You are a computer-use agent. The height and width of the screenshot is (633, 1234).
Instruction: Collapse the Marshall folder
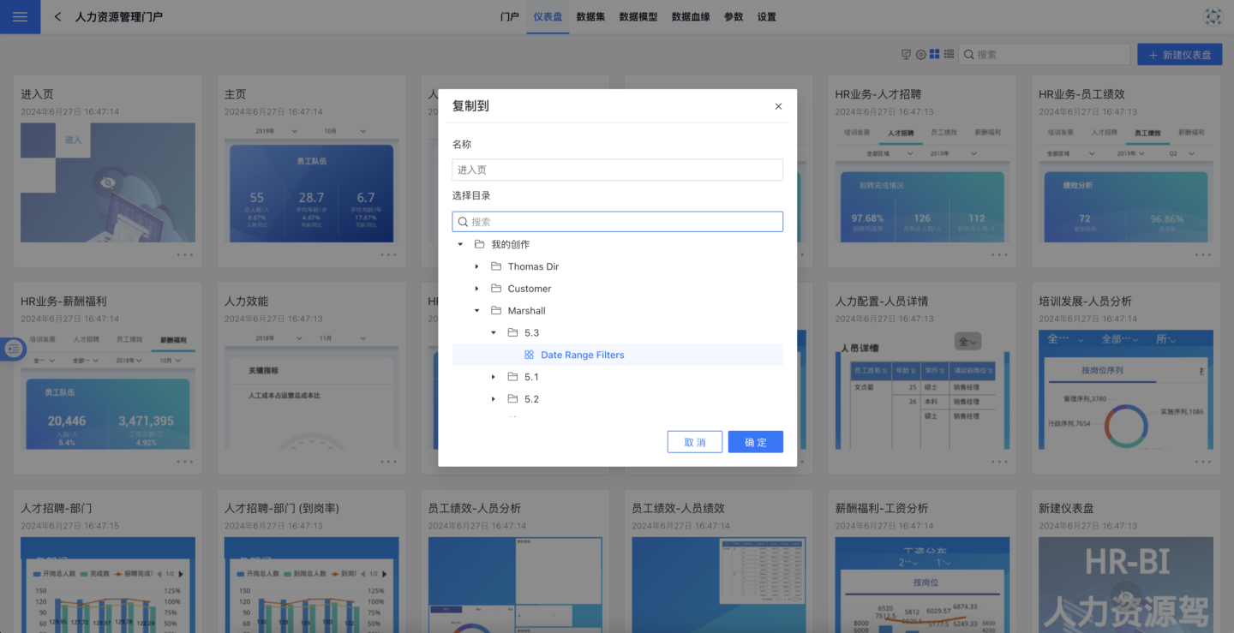tap(477, 311)
